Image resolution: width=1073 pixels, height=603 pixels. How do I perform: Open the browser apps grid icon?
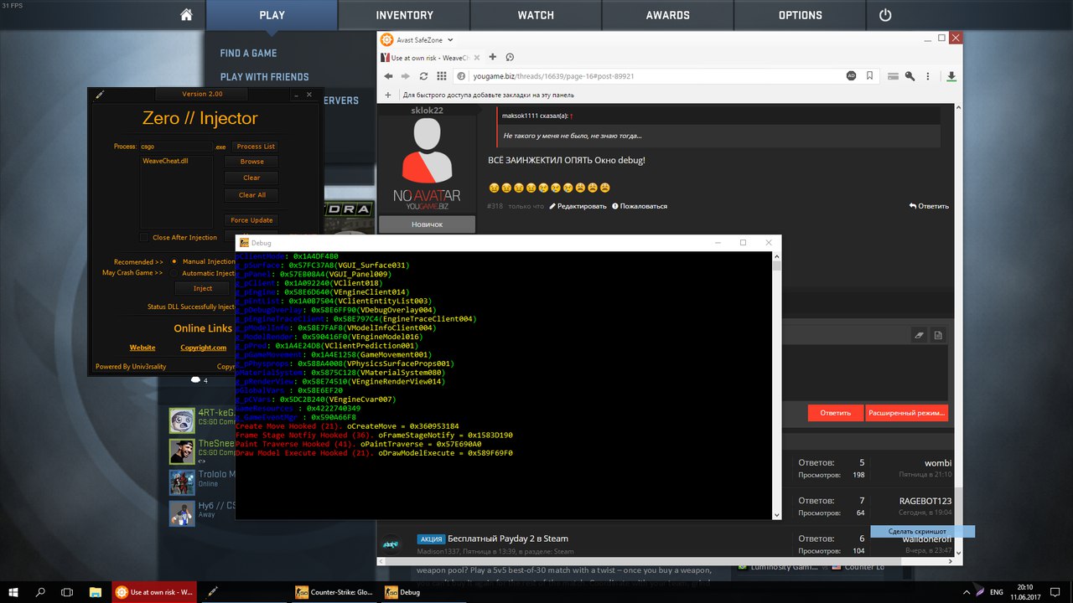[442, 76]
